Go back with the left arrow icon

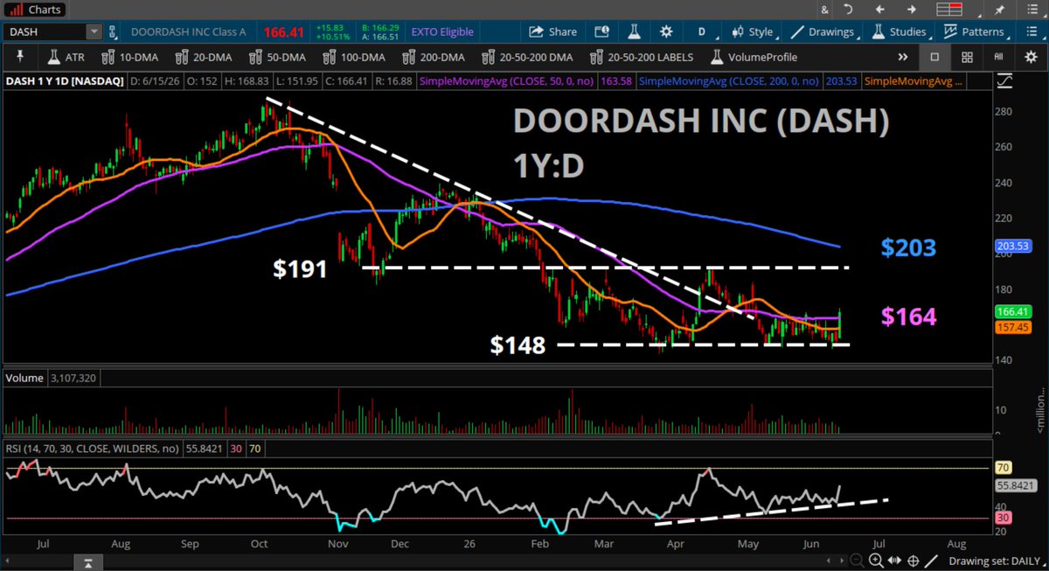pos(881,9)
